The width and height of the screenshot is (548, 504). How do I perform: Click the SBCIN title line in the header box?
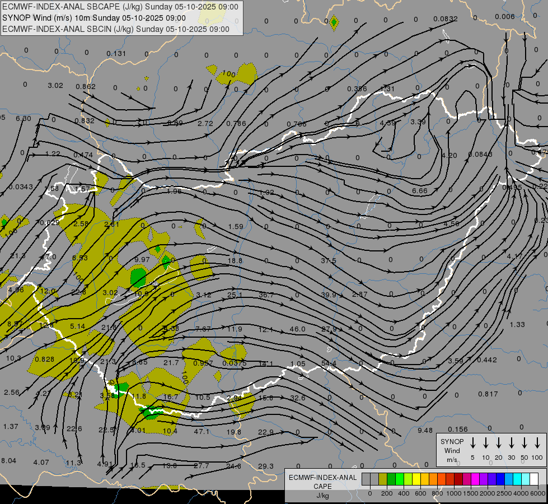click(116, 29)
